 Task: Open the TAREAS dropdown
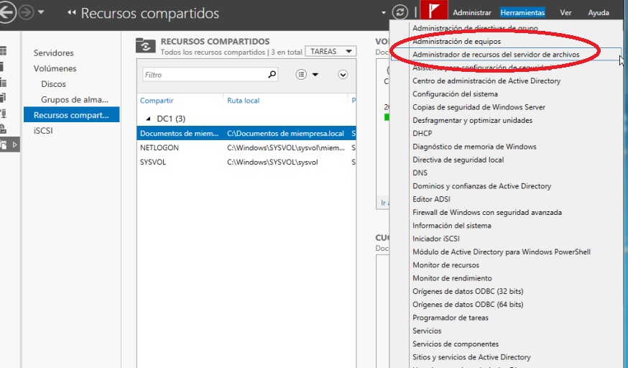click(x=330, y=51)
